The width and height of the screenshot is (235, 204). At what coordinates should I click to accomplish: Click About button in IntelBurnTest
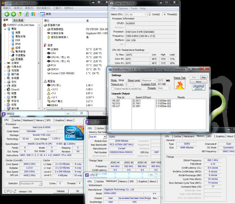[199, 82]
